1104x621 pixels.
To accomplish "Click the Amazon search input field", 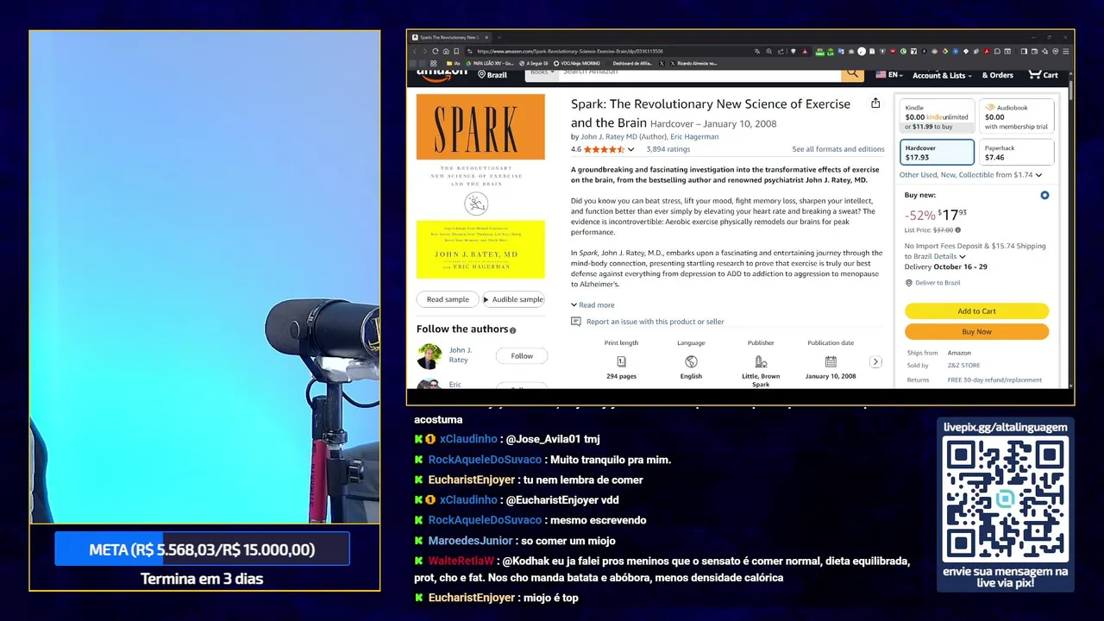I will (x=699, y=73).
